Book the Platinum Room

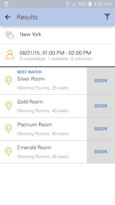coord(101,129)
